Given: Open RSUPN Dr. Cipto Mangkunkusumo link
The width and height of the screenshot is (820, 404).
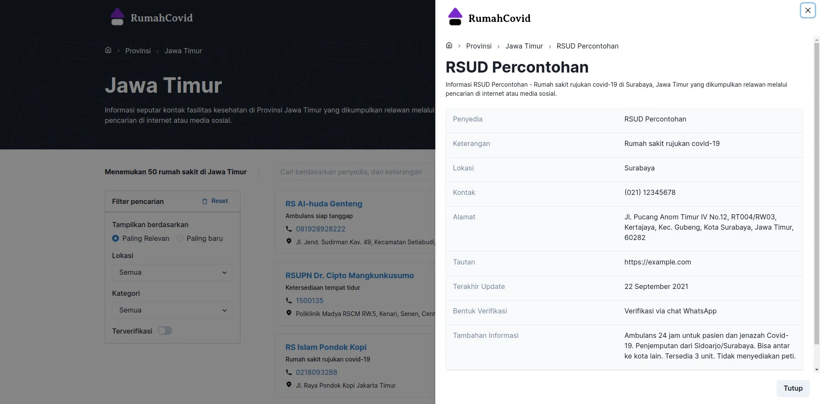Looking at the screenshot, I should [349, 276].
